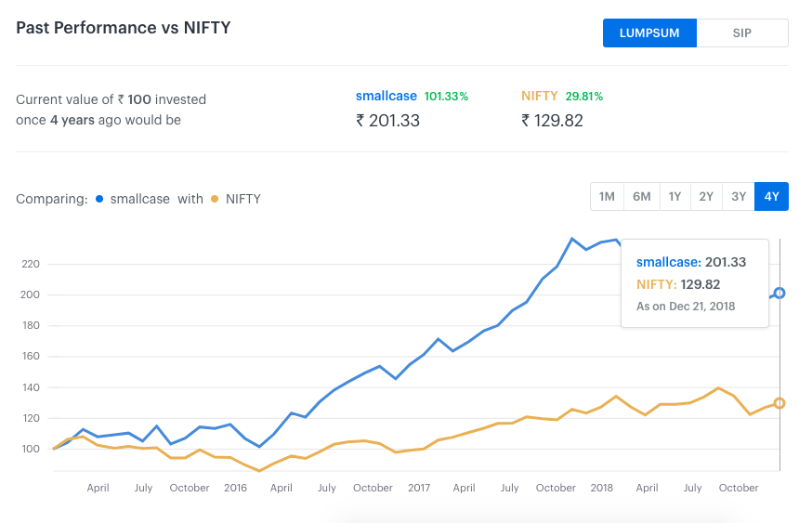Click the 220 y-axis label
799x523 pixels.
[30, 264]
